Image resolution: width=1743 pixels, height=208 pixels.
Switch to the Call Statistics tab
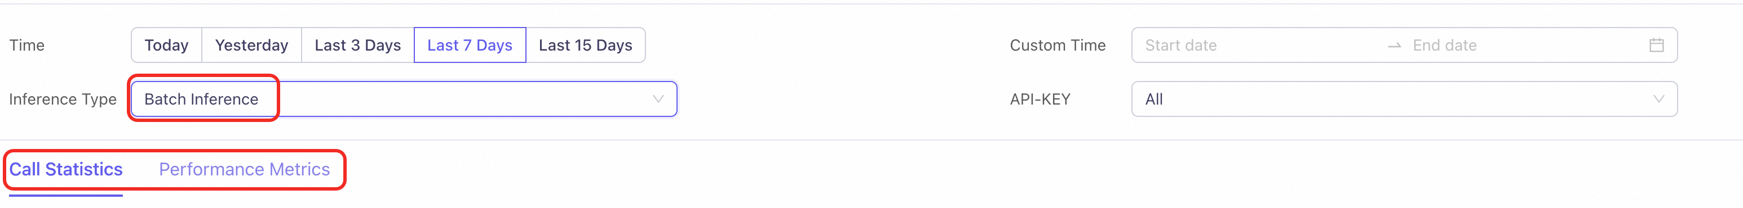(65, 170)
